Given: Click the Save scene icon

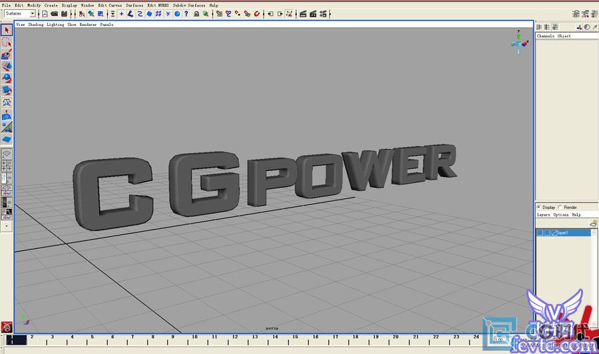Looking at the screenshot, I should coord(64,14).
